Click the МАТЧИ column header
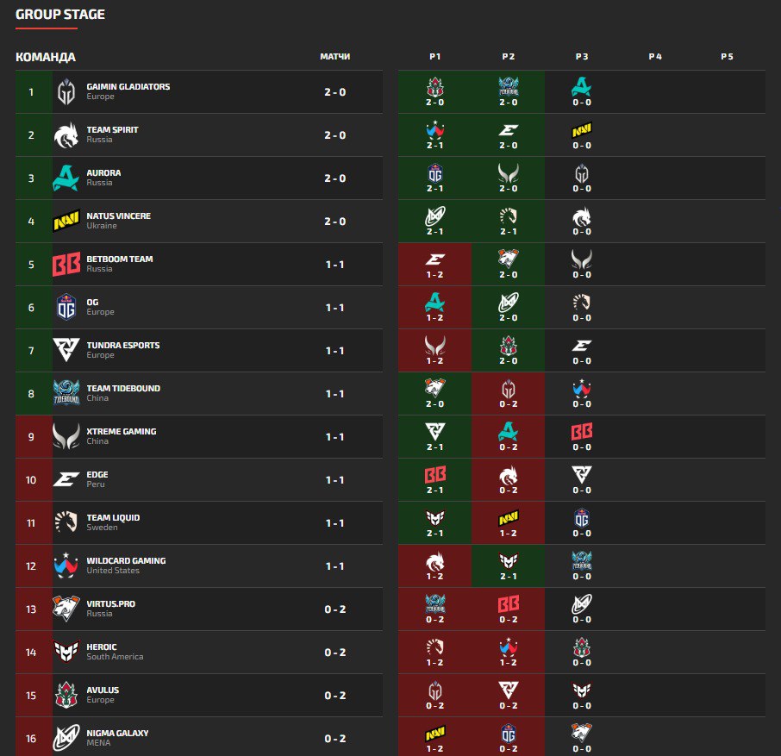Screen dimensions: 781x756 (335, 57)
